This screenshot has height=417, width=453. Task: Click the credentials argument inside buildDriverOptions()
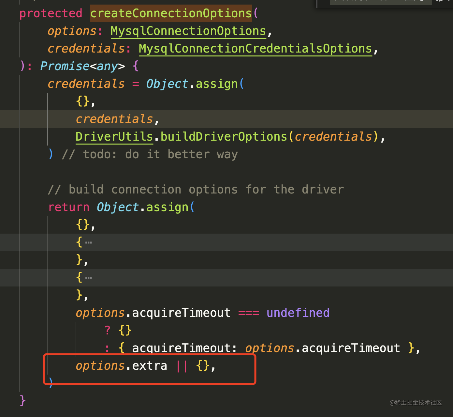point(333,137)
